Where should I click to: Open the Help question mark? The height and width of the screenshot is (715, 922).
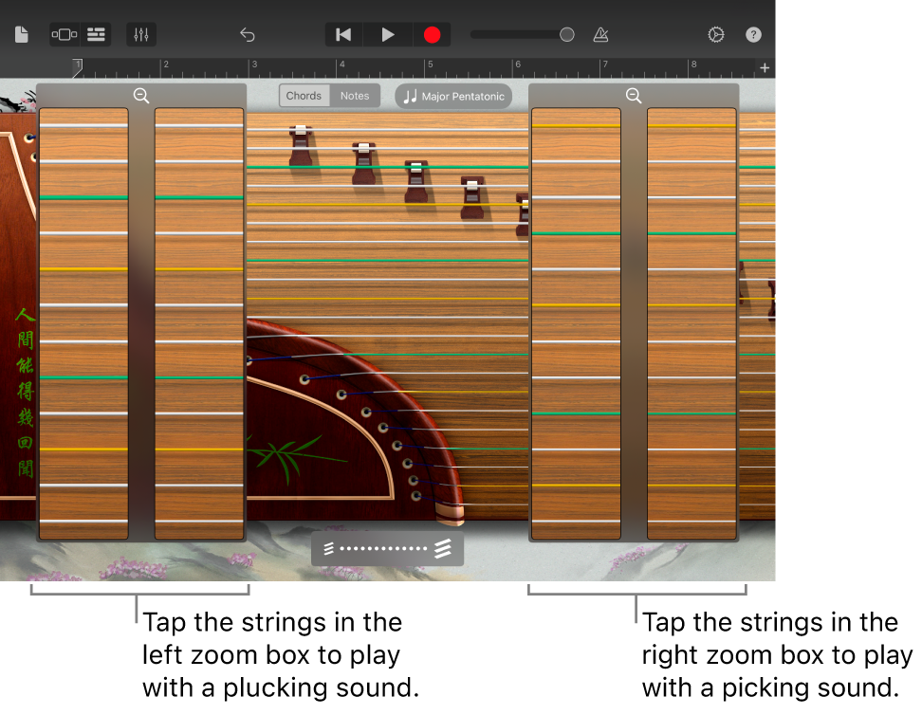[x=753, y=34]
